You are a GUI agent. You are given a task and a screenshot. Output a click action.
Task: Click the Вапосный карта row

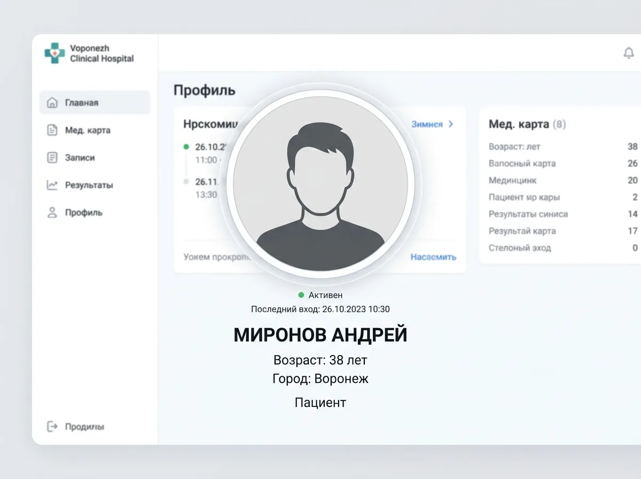point(563,164)
